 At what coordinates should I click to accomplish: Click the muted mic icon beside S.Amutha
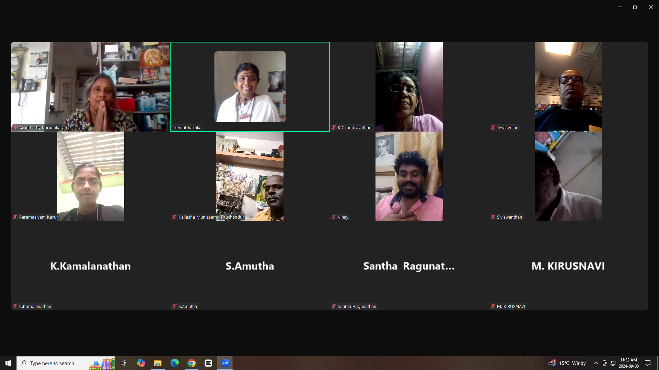click(x=174, y=307)
